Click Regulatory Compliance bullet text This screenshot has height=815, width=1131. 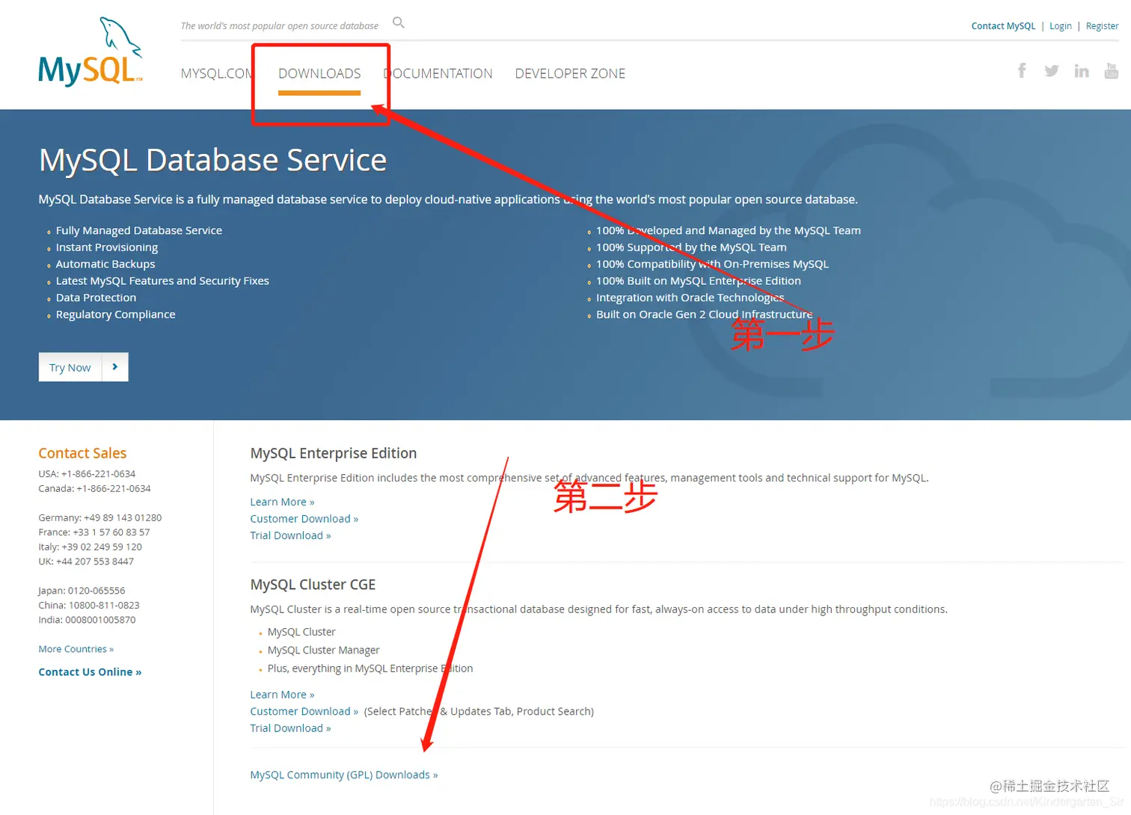tap(115, 315)
